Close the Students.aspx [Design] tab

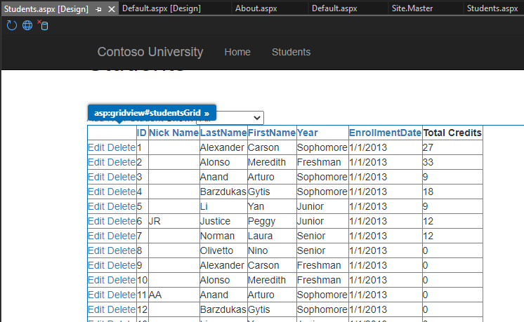[x=112, y=8]
